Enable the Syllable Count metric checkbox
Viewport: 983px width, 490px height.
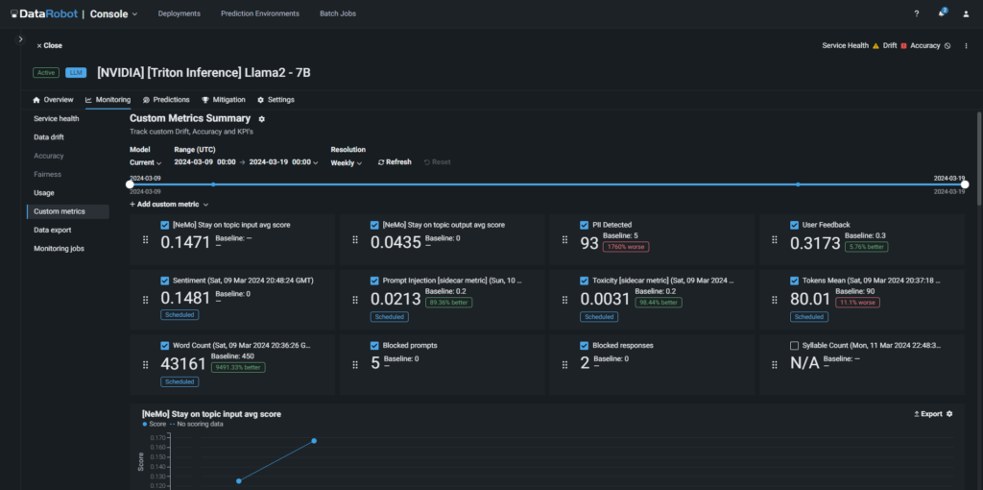click(794, 345)
